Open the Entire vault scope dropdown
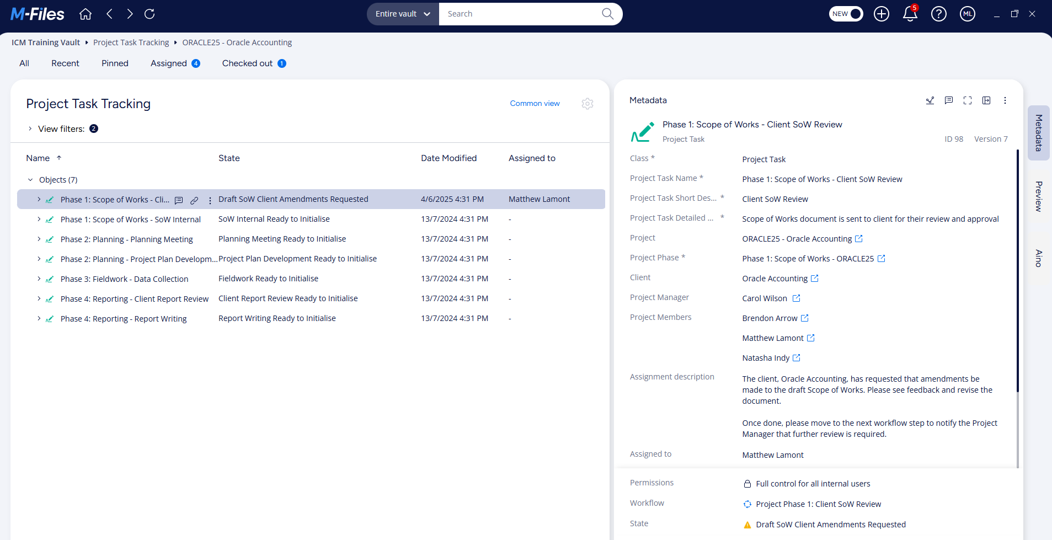This screenshot has width=1052, height=540. tap(403, 14)
